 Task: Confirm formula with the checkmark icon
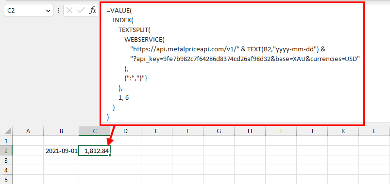coord(81,11)
